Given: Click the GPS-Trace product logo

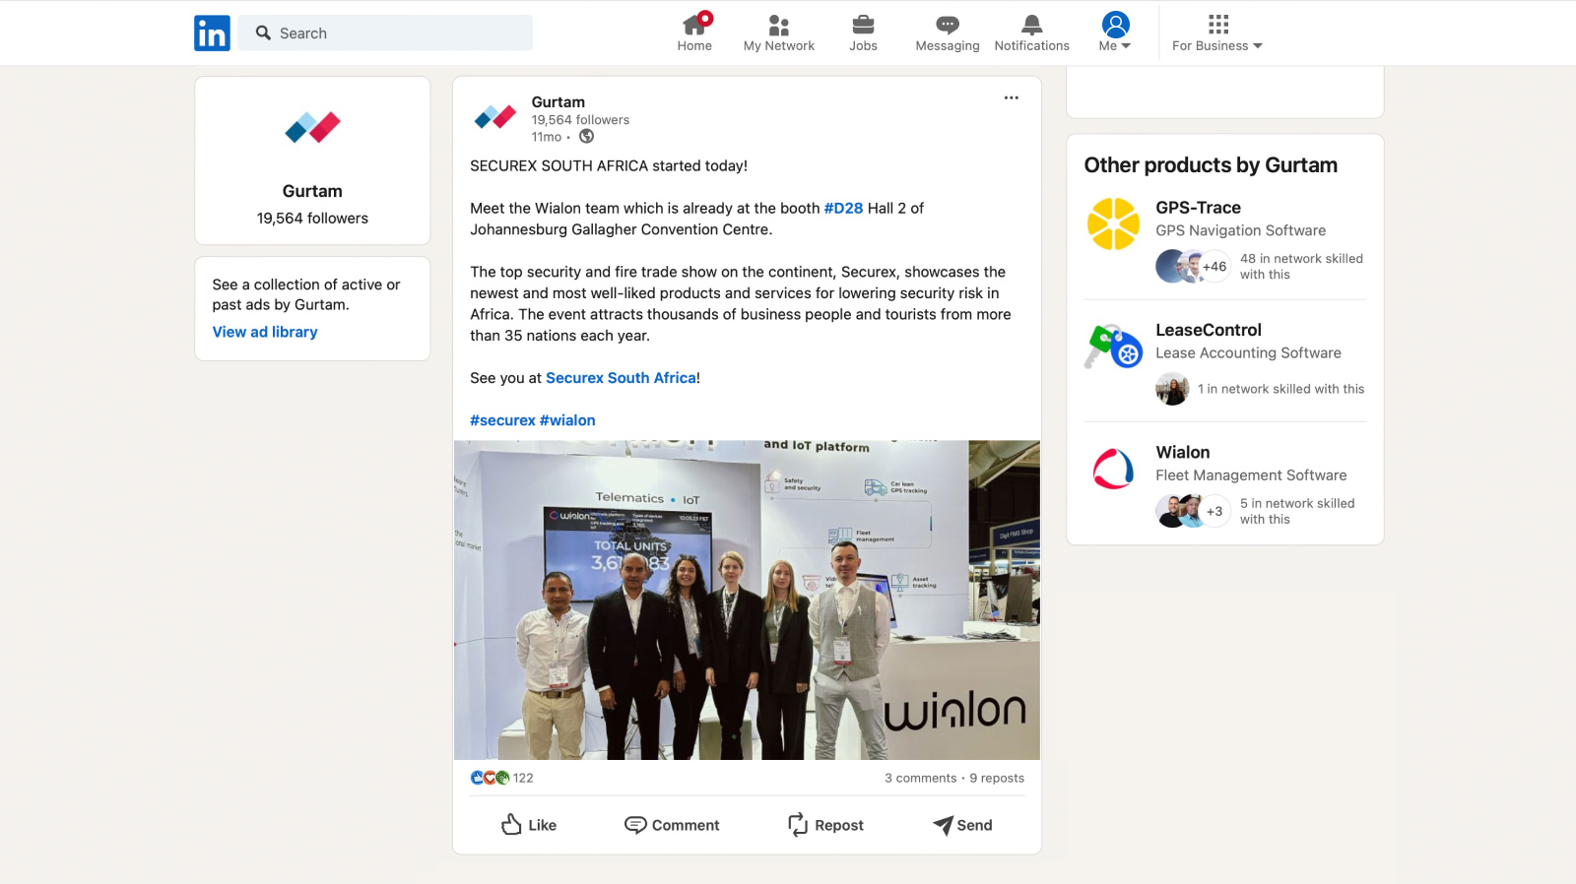Looking at the screenshot, I should (x=1113, y=223).
